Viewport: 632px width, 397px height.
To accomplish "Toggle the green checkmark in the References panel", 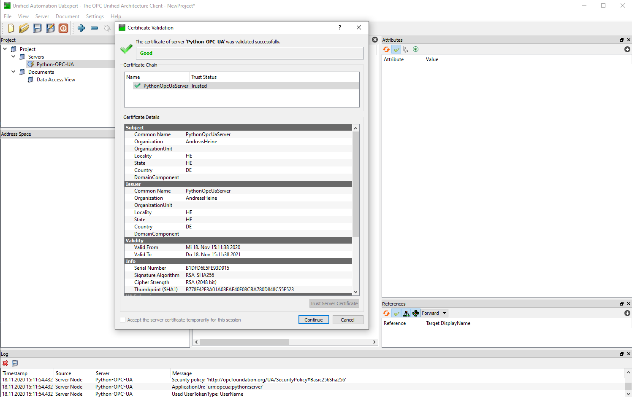I will click(x=396, y=313).
